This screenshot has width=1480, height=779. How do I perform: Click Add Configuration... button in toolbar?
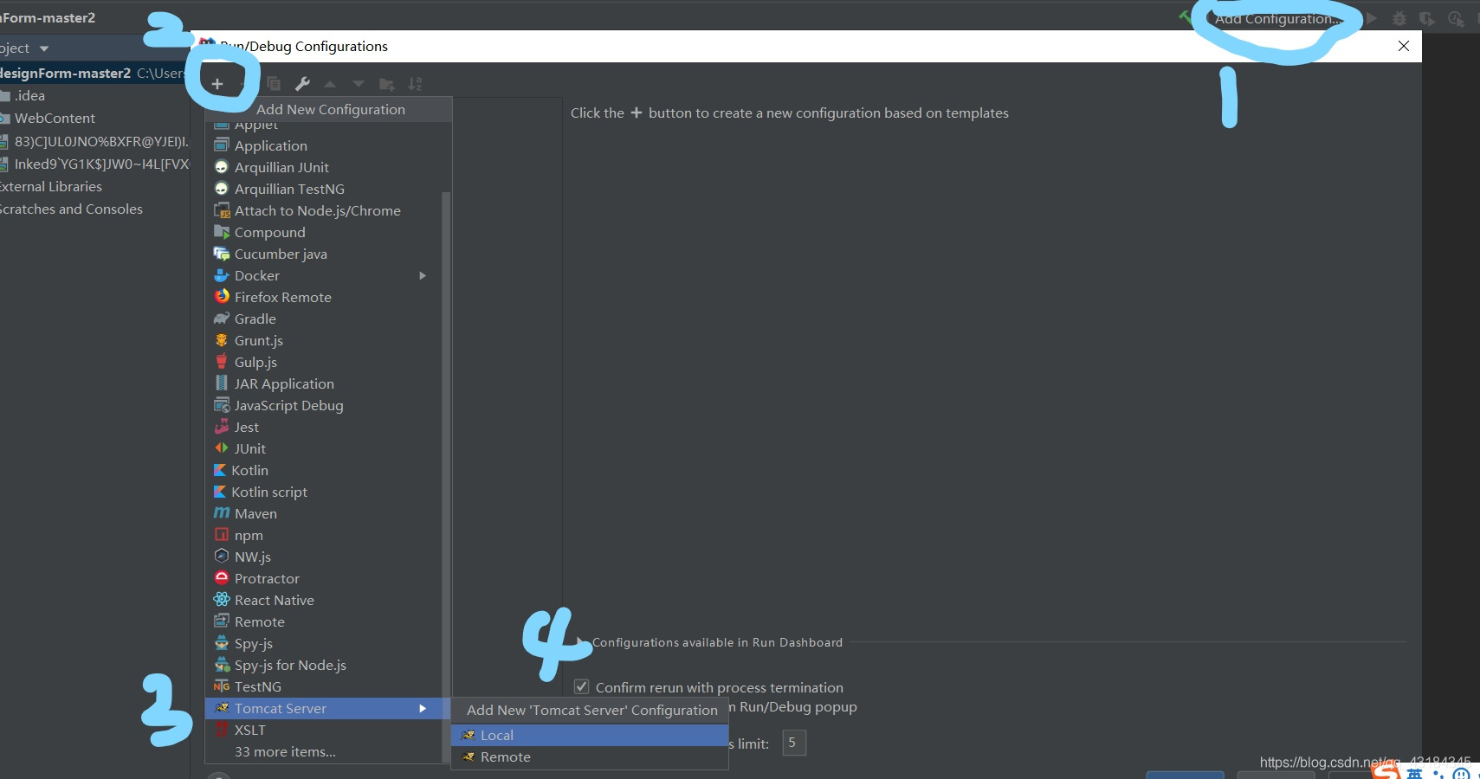coord(1279,18)
